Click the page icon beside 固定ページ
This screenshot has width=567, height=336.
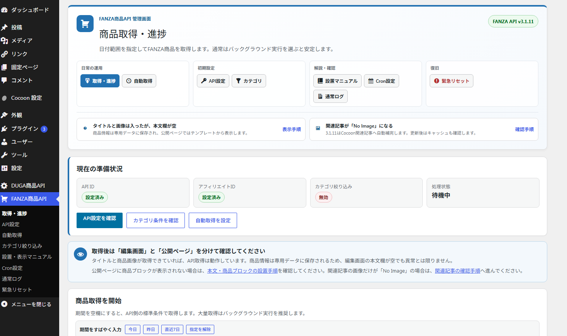pos(4,67)
